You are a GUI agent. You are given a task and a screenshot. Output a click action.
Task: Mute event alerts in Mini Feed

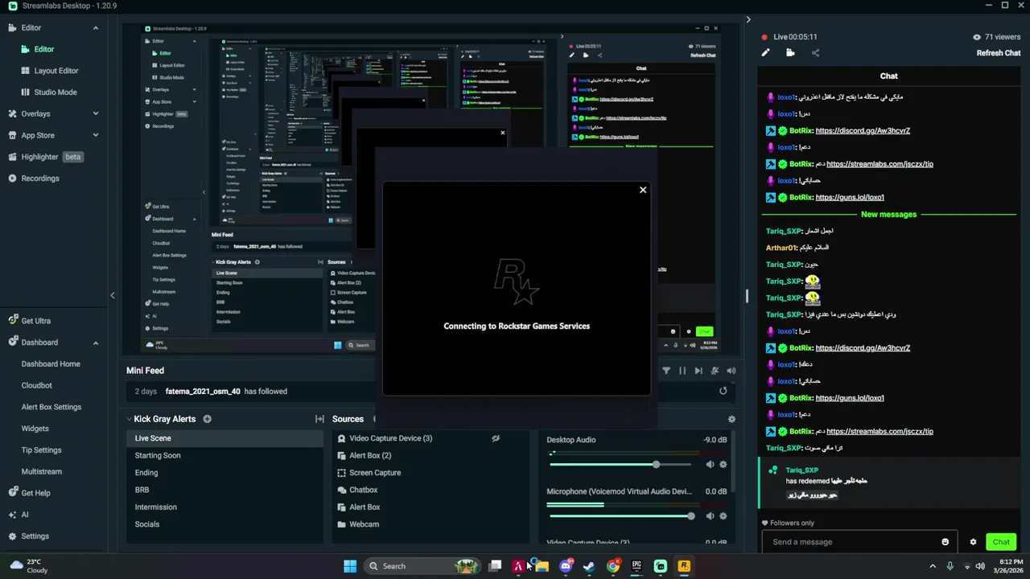715,371
